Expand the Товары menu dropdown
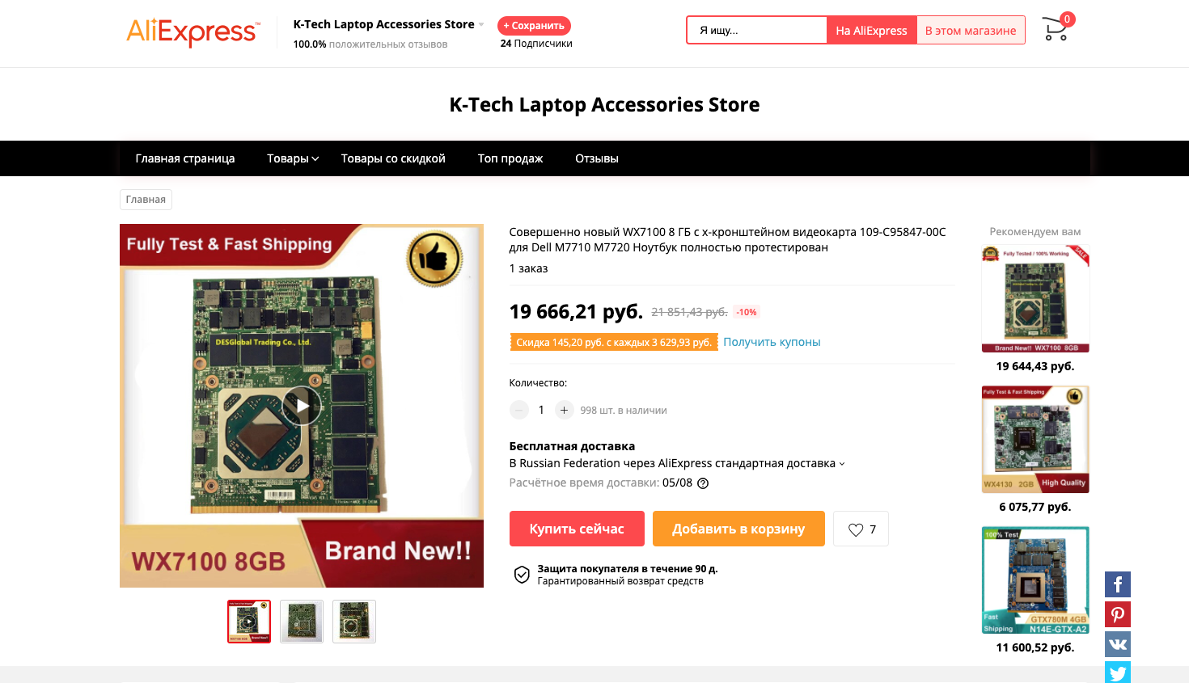Screen dimensions: 1189x683 tap(293, 158)
